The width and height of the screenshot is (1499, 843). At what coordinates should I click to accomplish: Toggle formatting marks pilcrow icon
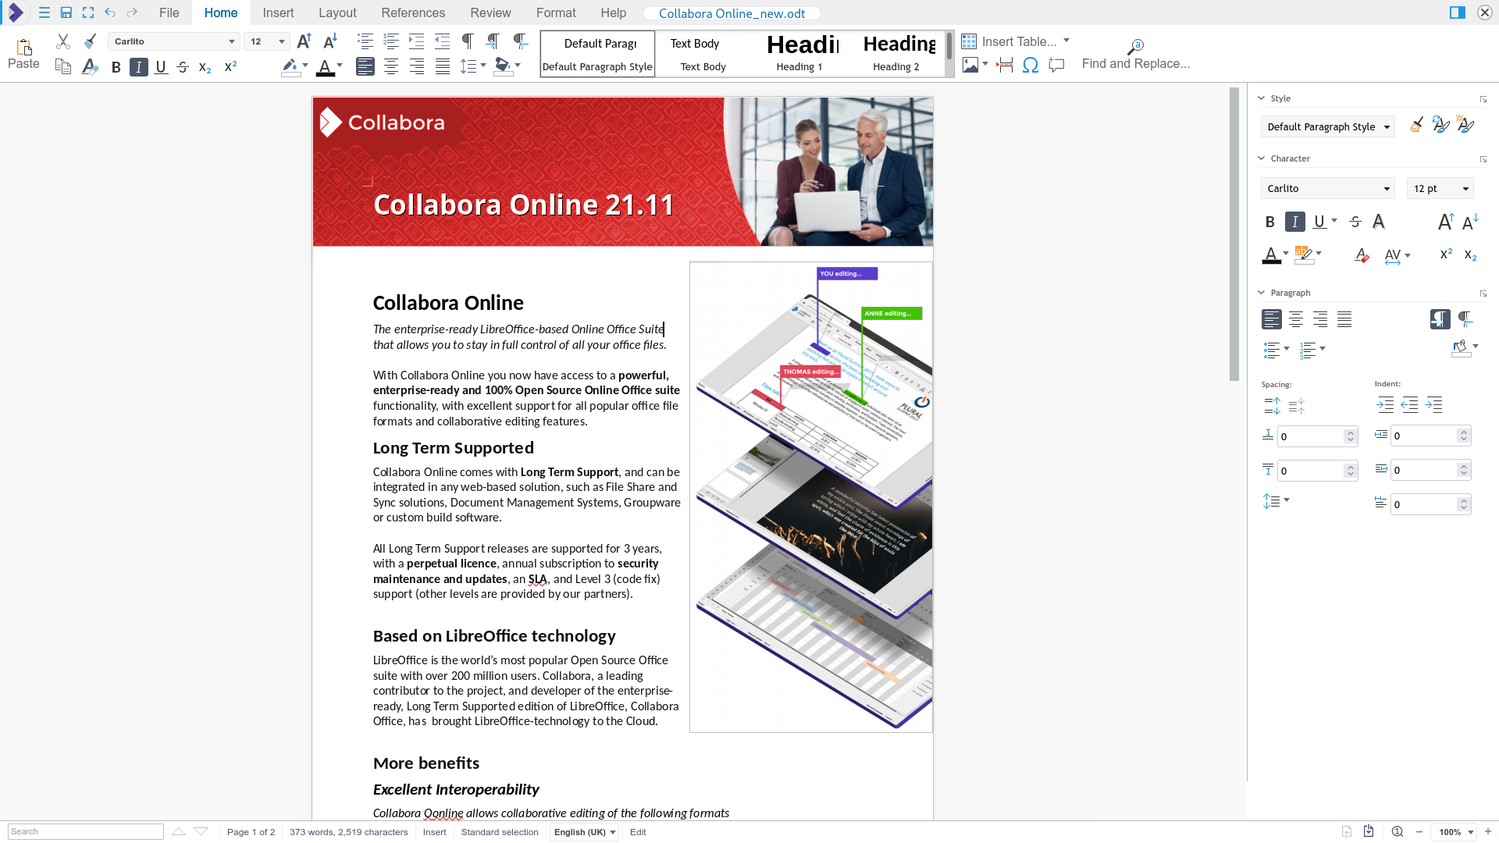coord(468,41)
